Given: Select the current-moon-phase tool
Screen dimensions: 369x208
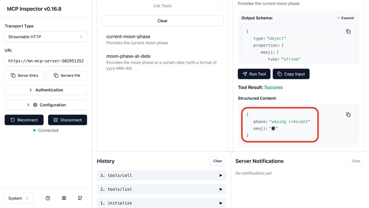Looking at the screenshot, I should click(x=128, y=36).
